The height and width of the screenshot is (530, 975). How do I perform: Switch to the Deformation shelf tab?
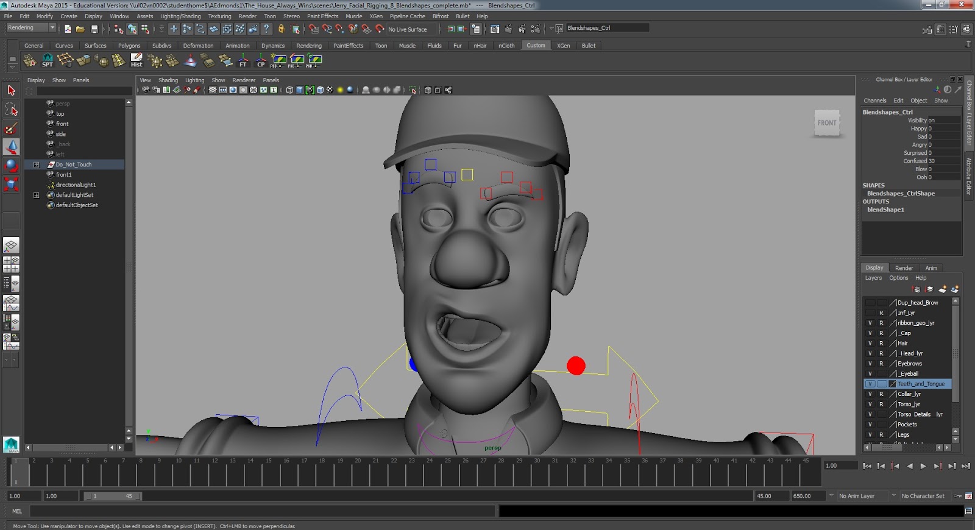[x=198, y=46]
